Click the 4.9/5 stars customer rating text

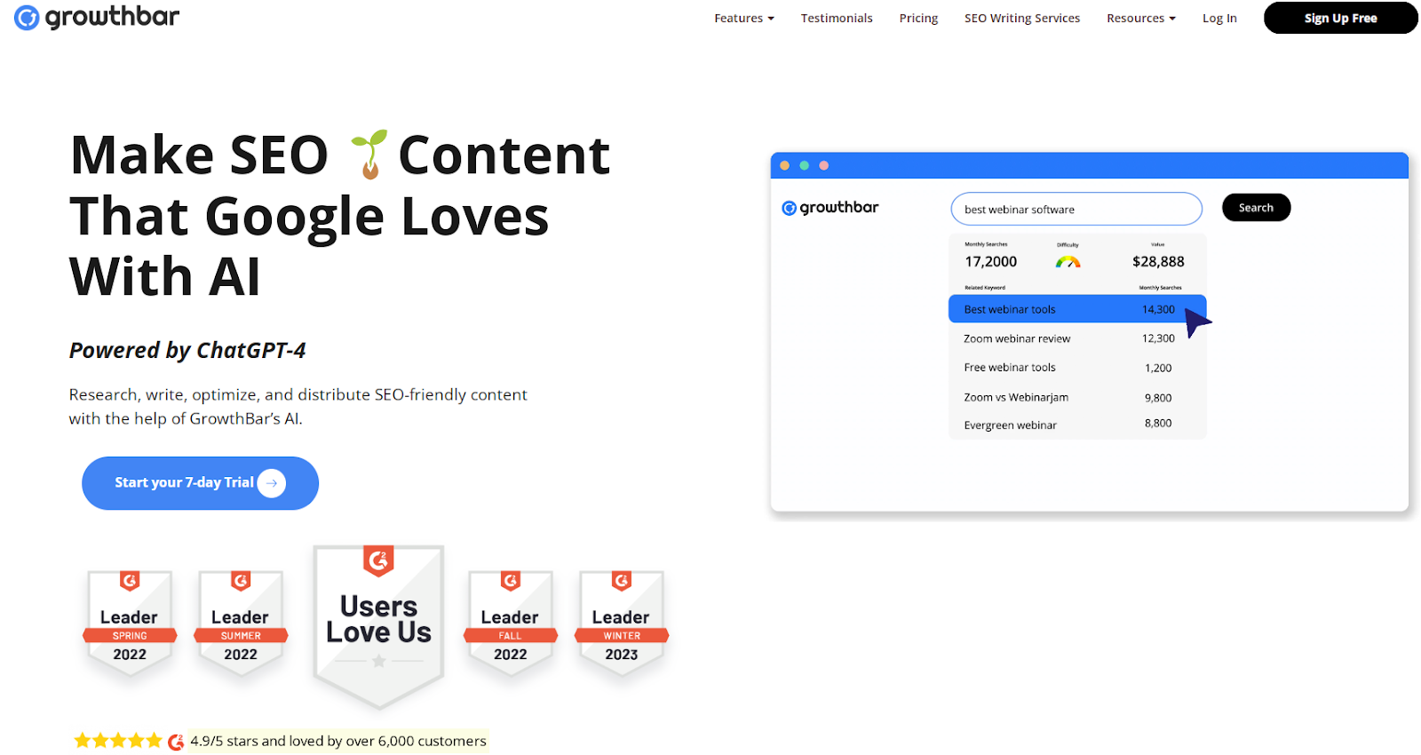[338, 741]
